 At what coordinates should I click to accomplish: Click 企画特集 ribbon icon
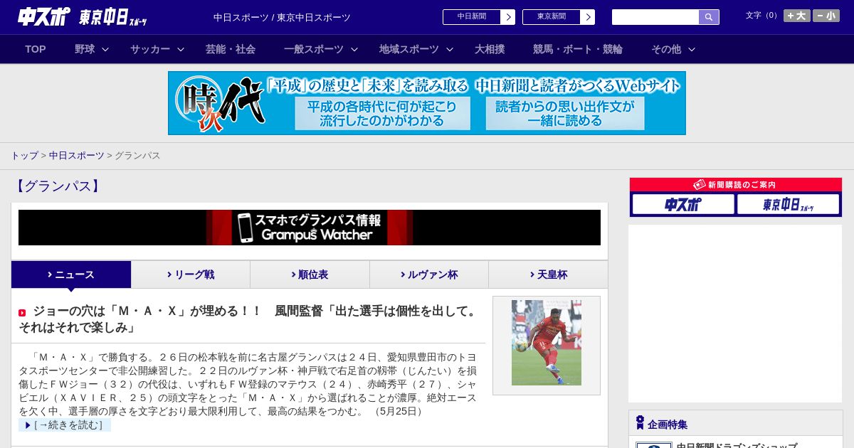(640, 422)
